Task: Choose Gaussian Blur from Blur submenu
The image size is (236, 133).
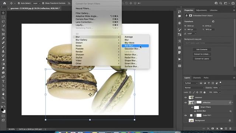Action: coord(135,49)
